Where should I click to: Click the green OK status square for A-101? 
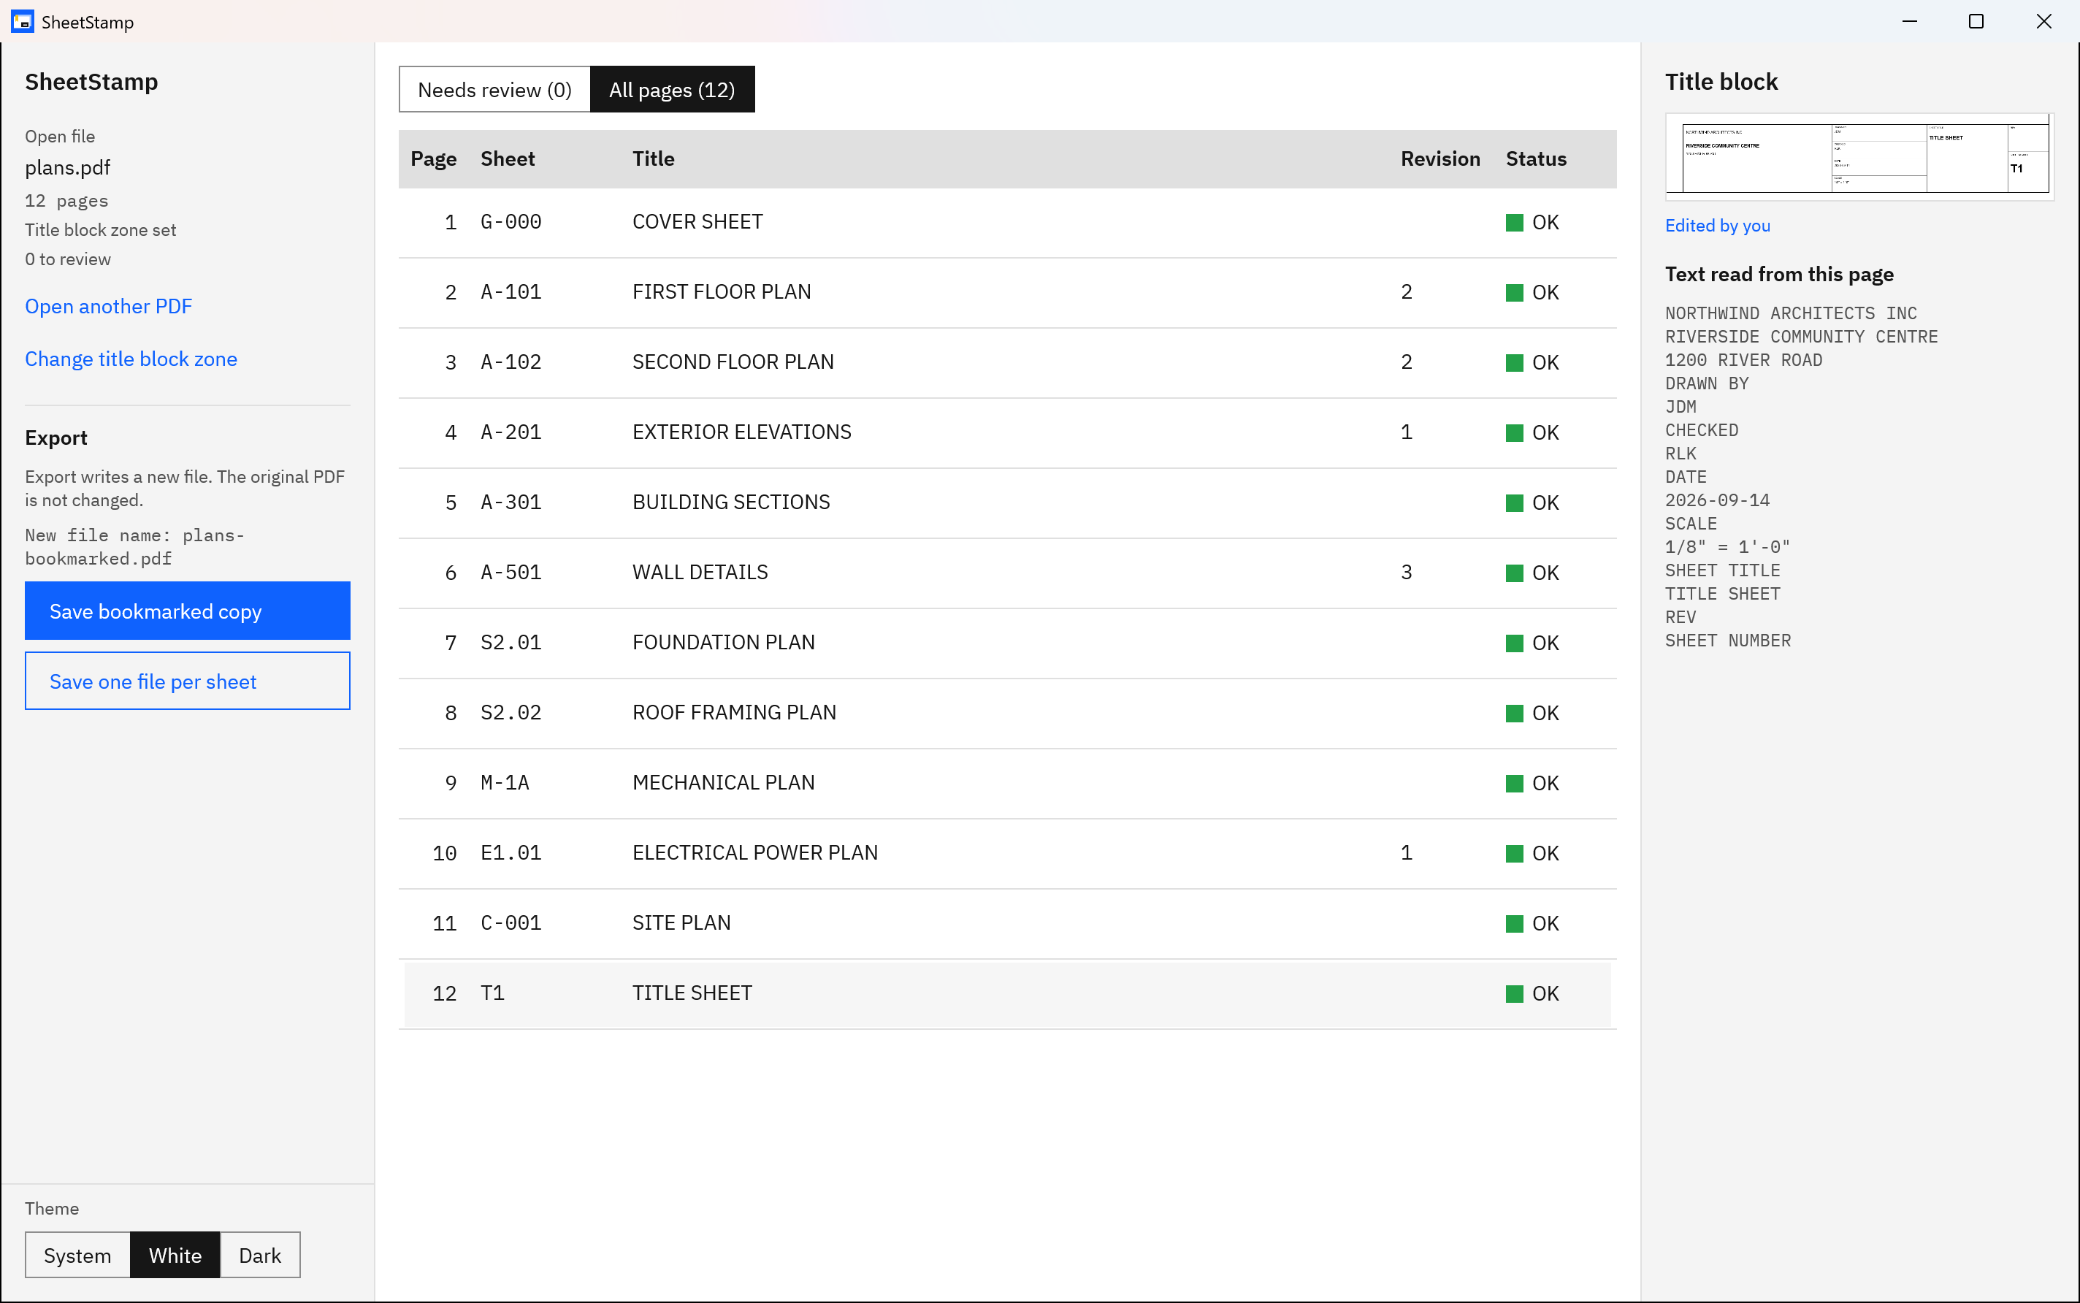(1514, 293)
